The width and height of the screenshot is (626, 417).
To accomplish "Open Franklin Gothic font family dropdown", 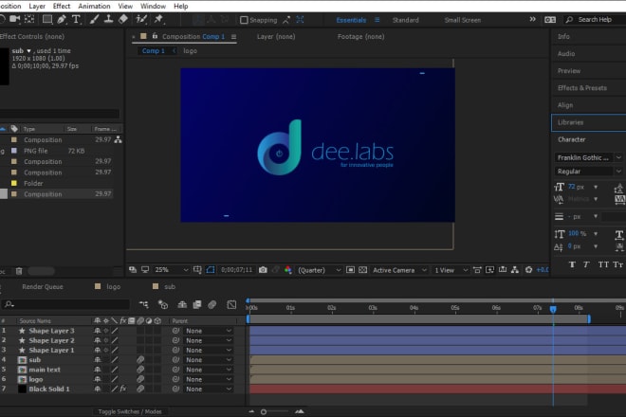I will [588, 157].
